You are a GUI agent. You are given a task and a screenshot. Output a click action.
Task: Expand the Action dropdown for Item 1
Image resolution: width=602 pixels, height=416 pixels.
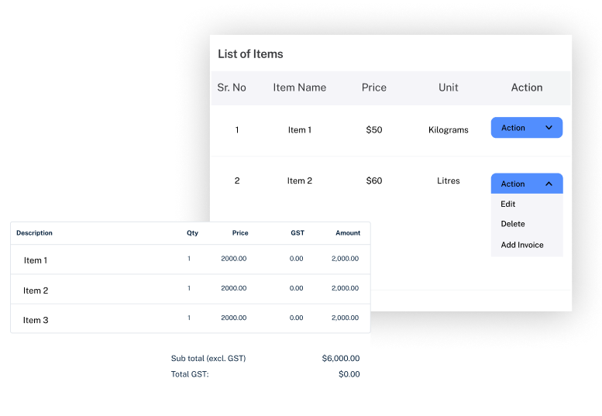coord(526,128)
